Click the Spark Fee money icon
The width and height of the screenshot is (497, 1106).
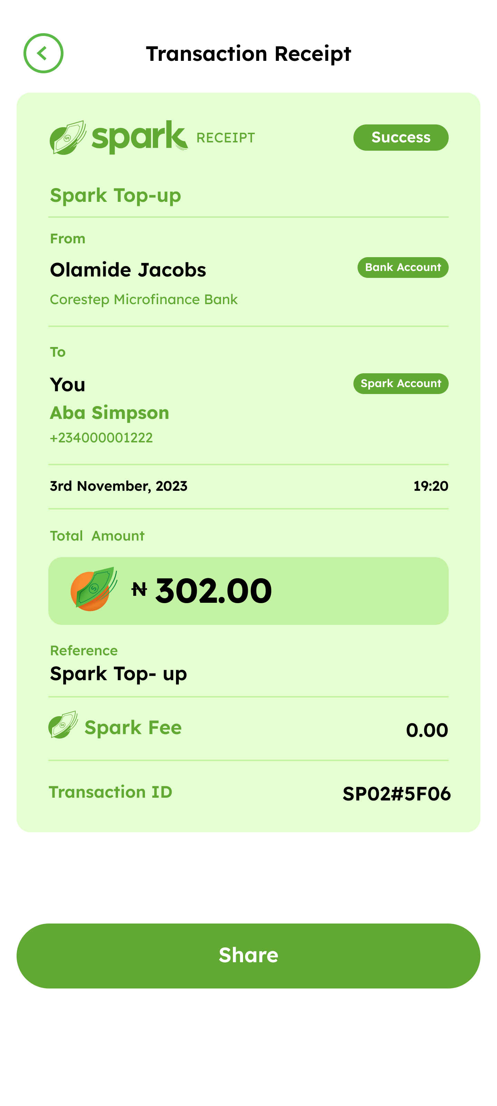63,725
